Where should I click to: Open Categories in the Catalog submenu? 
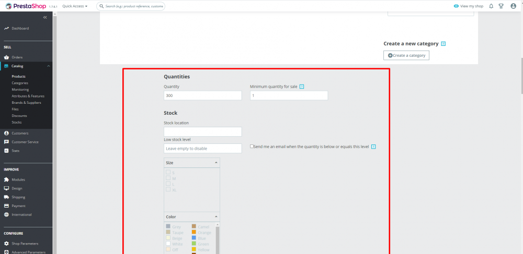point(20,83)
